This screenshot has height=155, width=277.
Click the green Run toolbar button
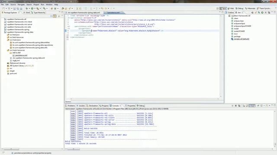tap(32, 9)
